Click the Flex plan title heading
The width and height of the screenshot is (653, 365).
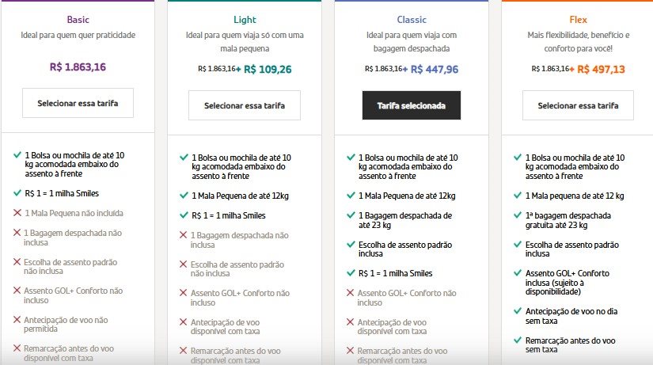[x=578, y=19]
